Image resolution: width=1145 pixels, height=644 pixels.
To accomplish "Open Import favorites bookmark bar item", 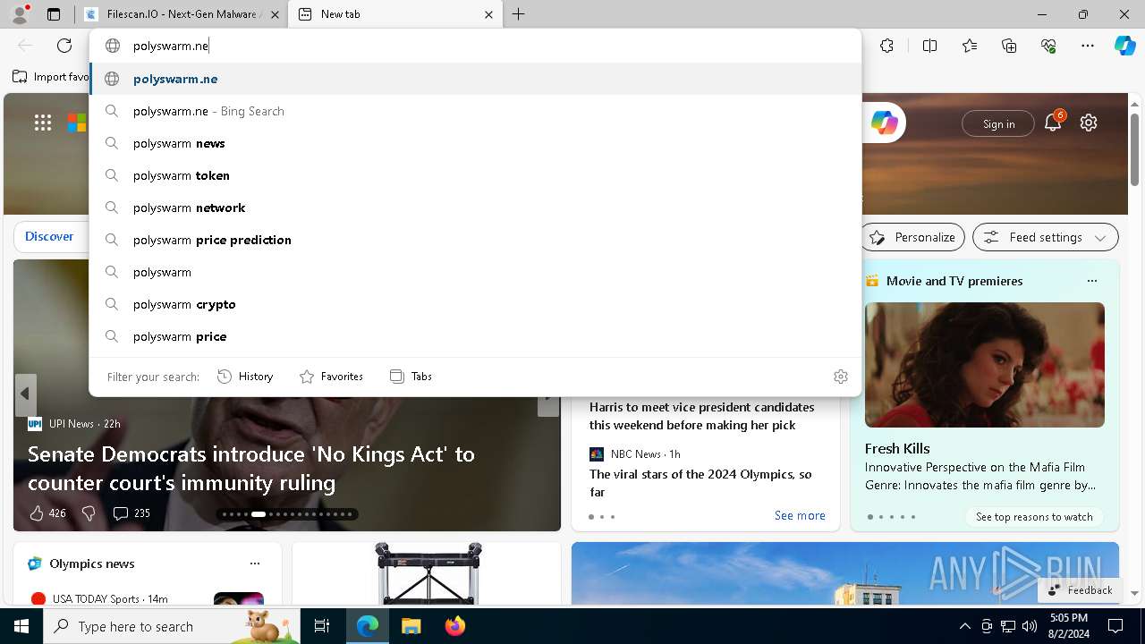I will (x=51, y=77).
